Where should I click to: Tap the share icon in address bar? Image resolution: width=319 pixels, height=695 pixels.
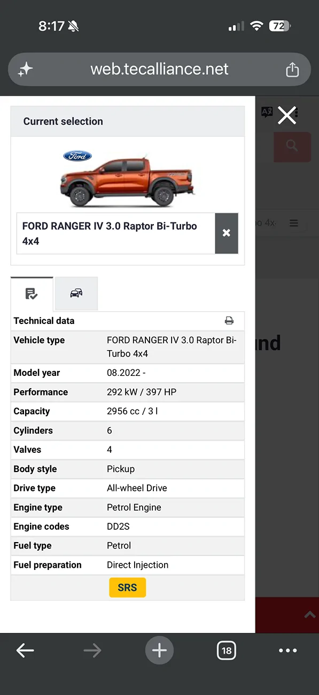click(x=292, y=69)
